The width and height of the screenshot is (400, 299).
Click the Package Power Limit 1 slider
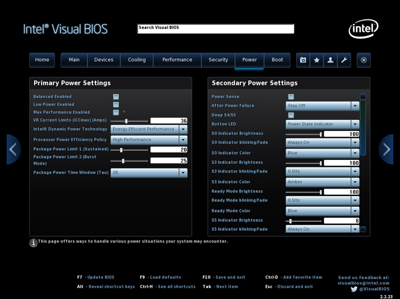tap(129, 150)
